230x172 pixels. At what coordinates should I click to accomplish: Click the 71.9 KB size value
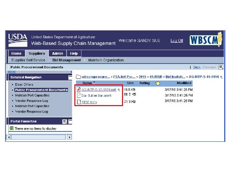click(x=130, y=101)
